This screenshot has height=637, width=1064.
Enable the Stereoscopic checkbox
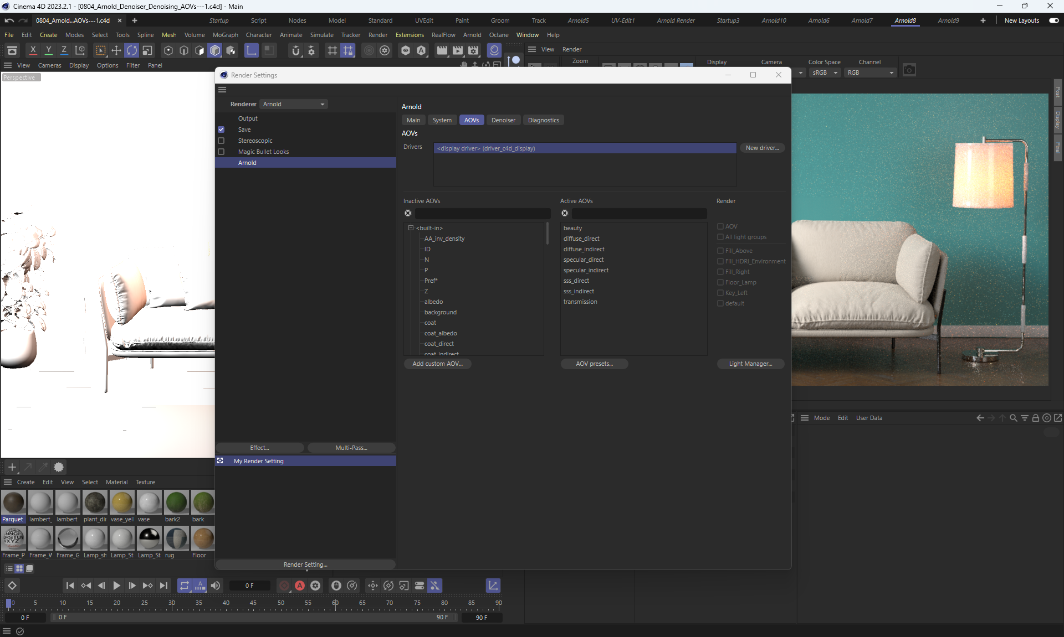(221, 141)
